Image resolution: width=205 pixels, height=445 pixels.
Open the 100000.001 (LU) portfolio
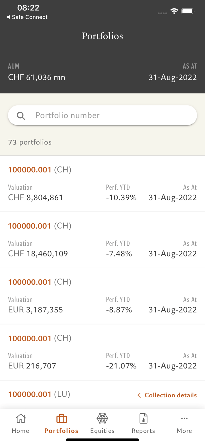click(39, 394)
